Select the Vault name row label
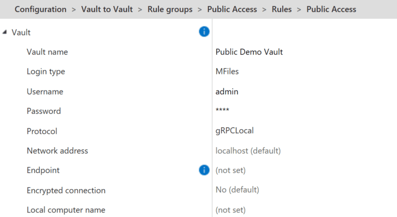Image resolution: width=397 pixels, height=217 pixels. pyautogui.click(x=47, y=52)
